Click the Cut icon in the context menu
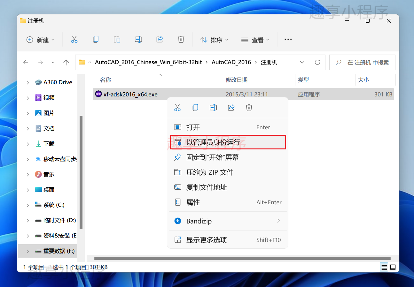 click(x=177, y=108)
